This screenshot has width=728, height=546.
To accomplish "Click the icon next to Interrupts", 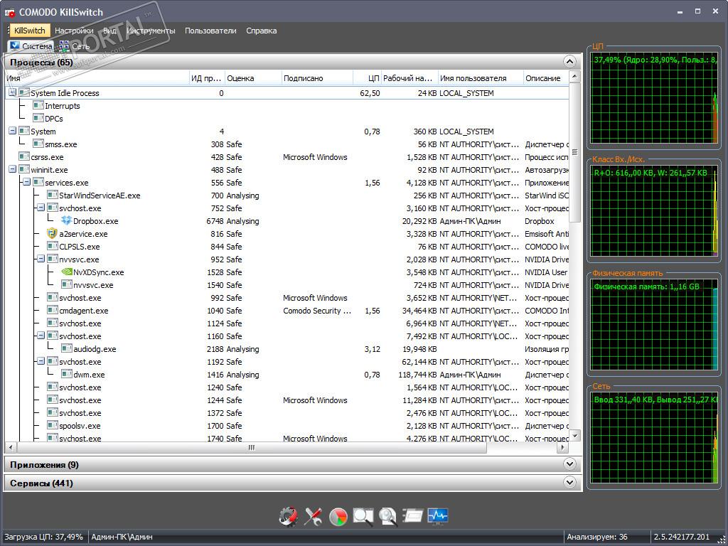I will pyautogui.click(x=38, y=105).
